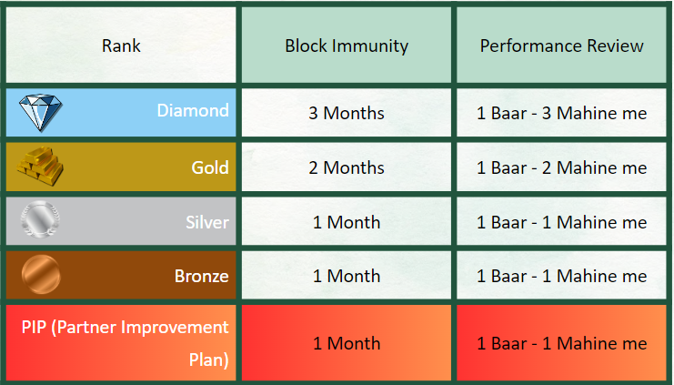Click Bronze's 1 Baar - 1 Mahine me cell

click(561, 276)
